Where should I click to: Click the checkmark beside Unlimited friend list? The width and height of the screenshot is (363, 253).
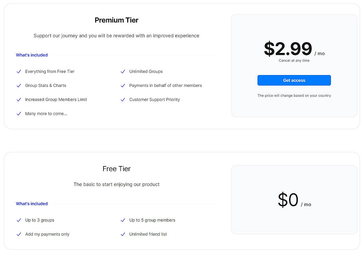click(x=123, y=234)
